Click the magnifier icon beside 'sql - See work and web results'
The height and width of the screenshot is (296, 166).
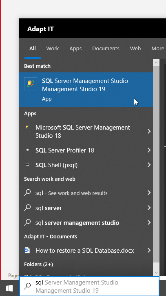[x=27, y=193]
